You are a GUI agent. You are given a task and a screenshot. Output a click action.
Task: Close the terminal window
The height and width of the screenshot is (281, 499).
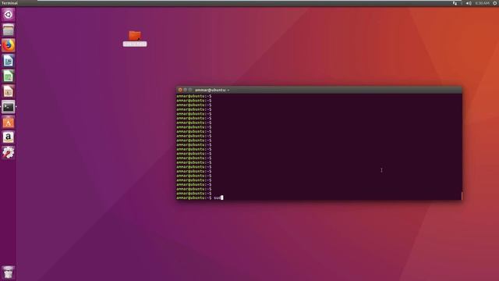[x=180, y=91]
